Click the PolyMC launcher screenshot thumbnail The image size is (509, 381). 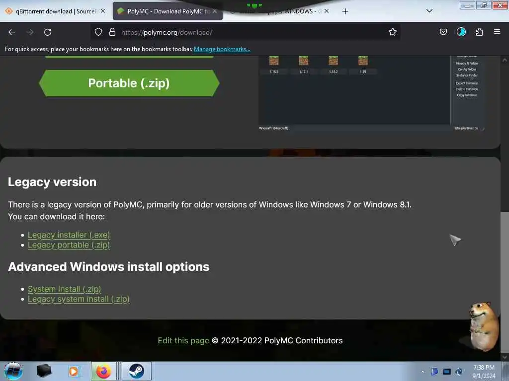pos(372,94)
